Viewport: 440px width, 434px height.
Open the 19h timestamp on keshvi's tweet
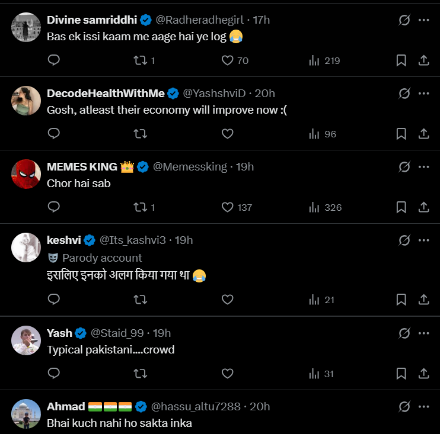[184, 240]
